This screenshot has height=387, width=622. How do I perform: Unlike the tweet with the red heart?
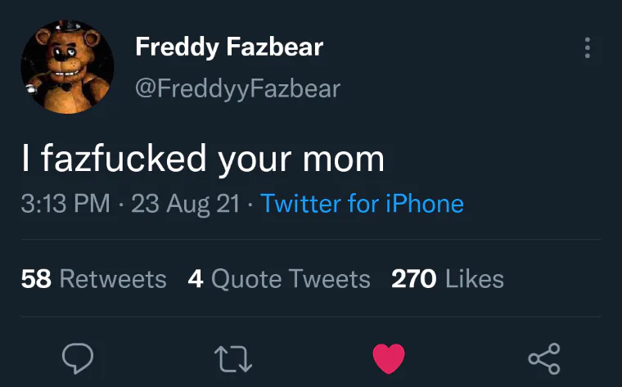tap(389, 358)
